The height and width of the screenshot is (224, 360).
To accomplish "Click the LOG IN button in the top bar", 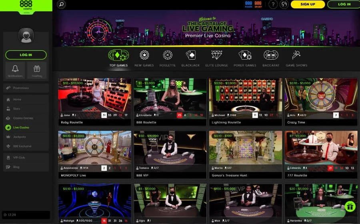I will (344, 4).
